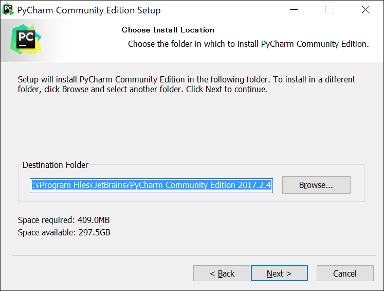This screenshot has height=291, width=384.
Task: Cancel the PyCharm setup
Action: click(345, 273)
